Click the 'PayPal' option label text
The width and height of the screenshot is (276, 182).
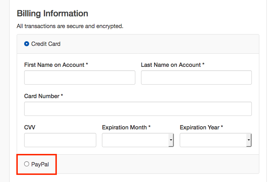point(40,164)
